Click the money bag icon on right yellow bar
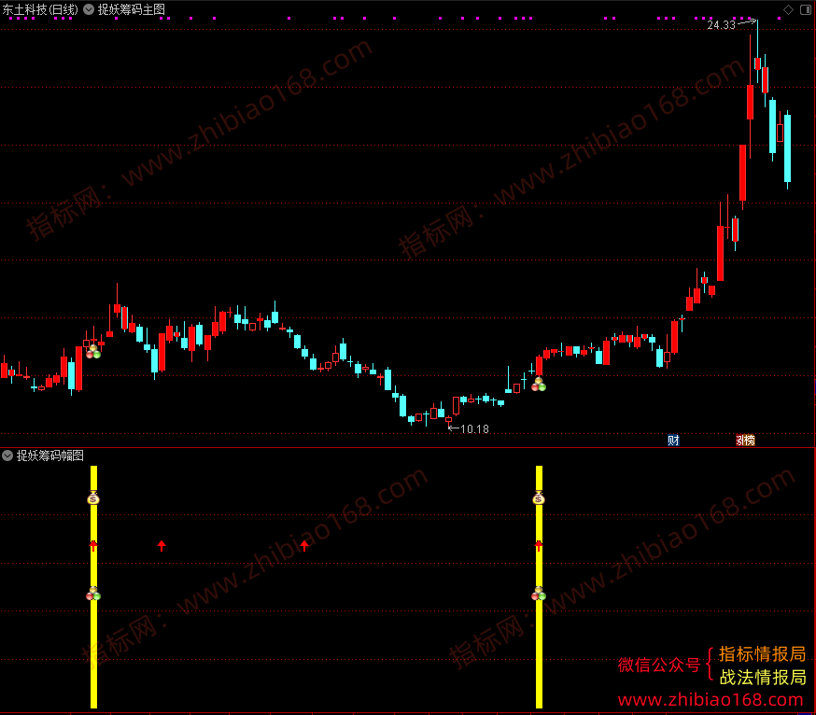This screenshot has width=816, height=715. tap(539, 498)
